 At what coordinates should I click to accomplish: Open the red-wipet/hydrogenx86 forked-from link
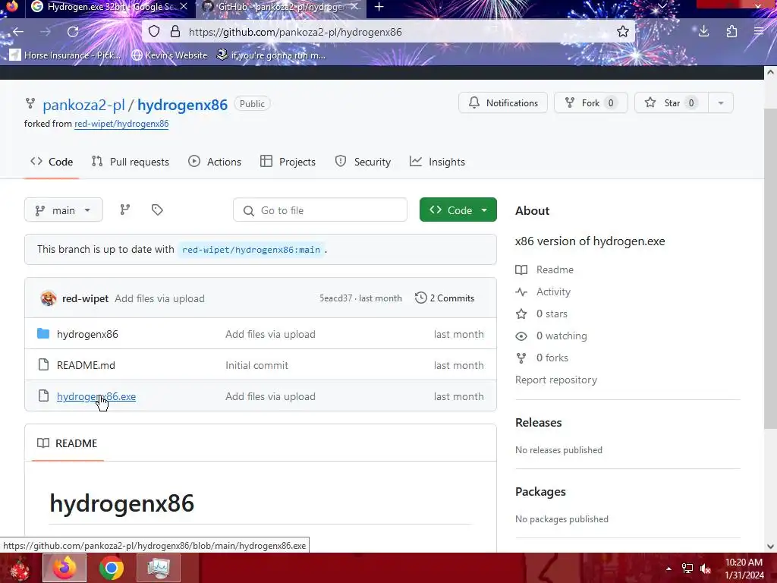(121, 124)
